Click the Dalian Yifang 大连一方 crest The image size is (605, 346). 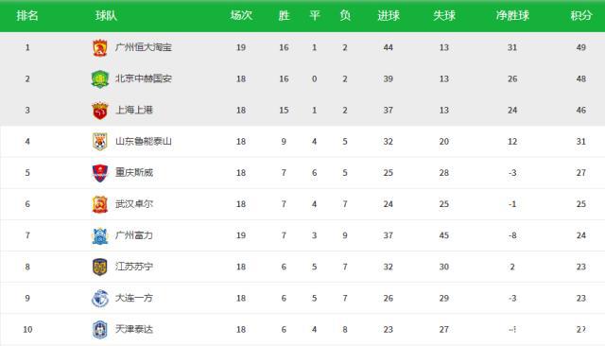pyautogui.click(x=100, y=298)
